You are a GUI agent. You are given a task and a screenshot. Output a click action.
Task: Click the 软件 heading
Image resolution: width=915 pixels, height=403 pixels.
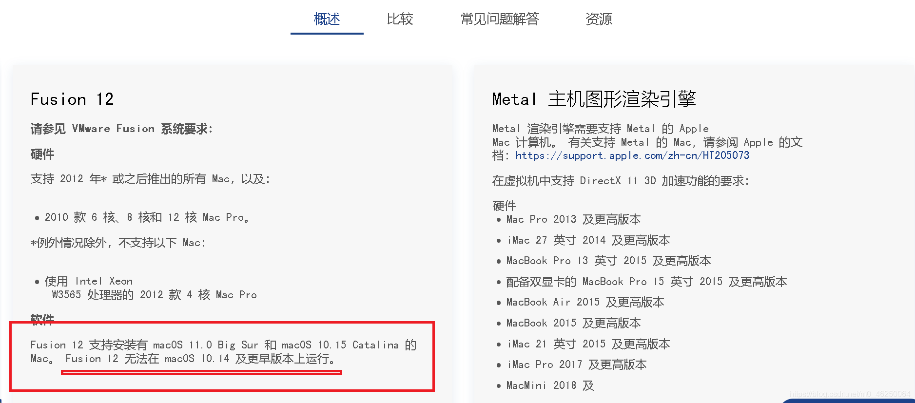(42, 320)
